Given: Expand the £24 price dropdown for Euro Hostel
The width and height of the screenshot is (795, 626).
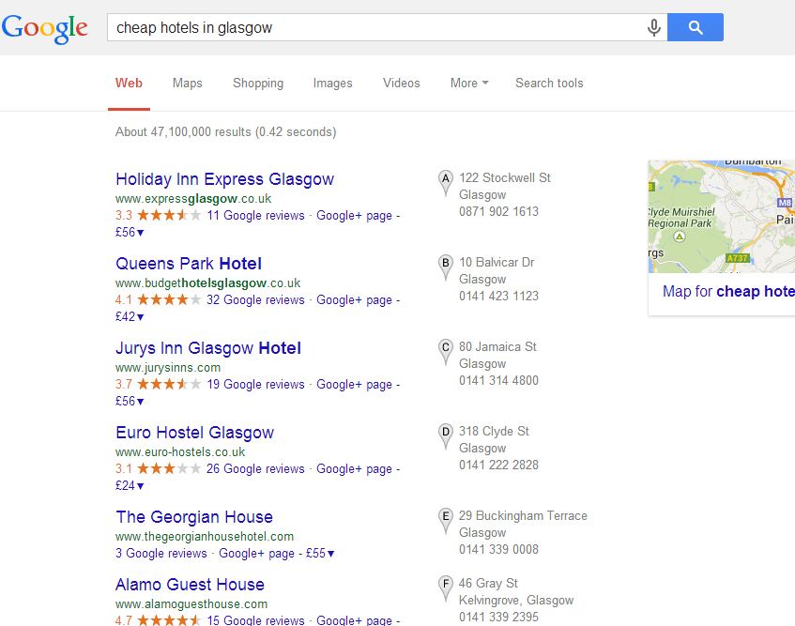Looking at the screenshot, I should tap(130, 485).
